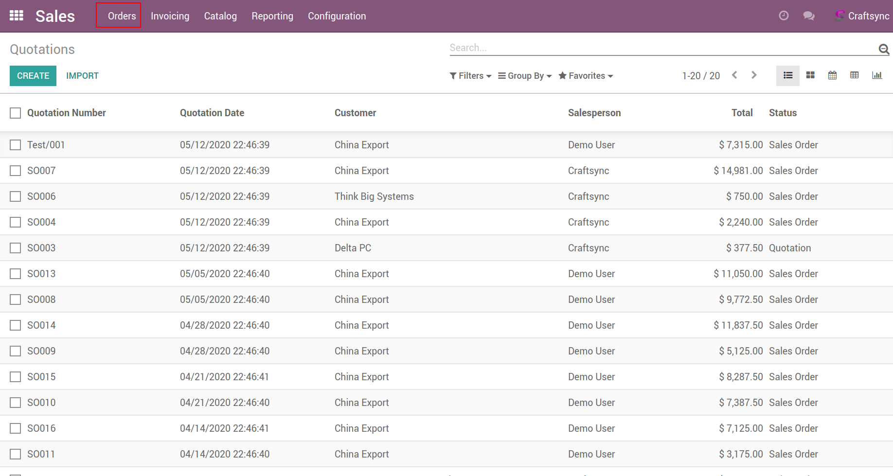This screenshot has height=476, width=893.
Task: Expand the Favorites dropdown
Action: tap(586, 76)
